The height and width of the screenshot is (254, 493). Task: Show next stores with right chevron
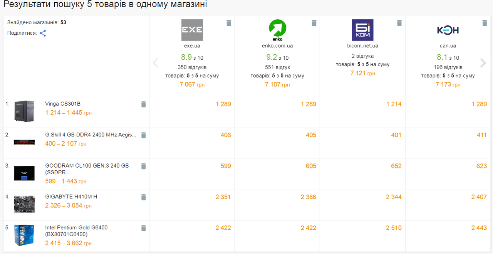tap(483, 63)
